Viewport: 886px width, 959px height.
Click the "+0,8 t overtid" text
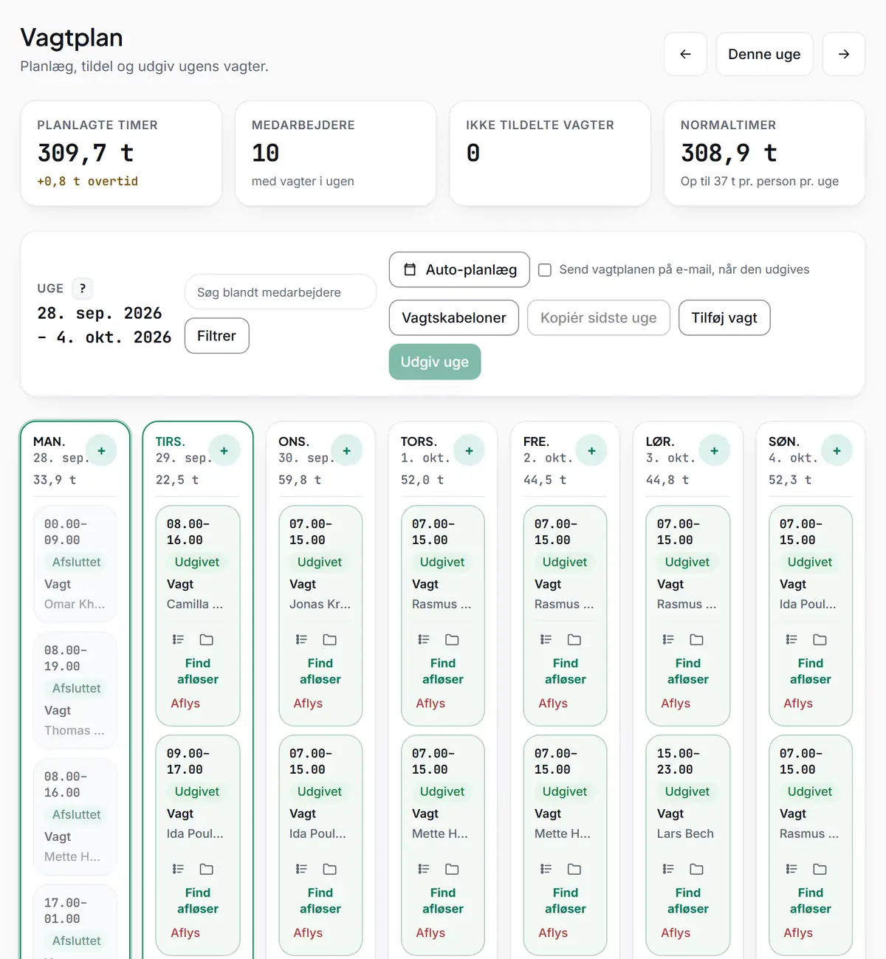click(x=88, y=182)
